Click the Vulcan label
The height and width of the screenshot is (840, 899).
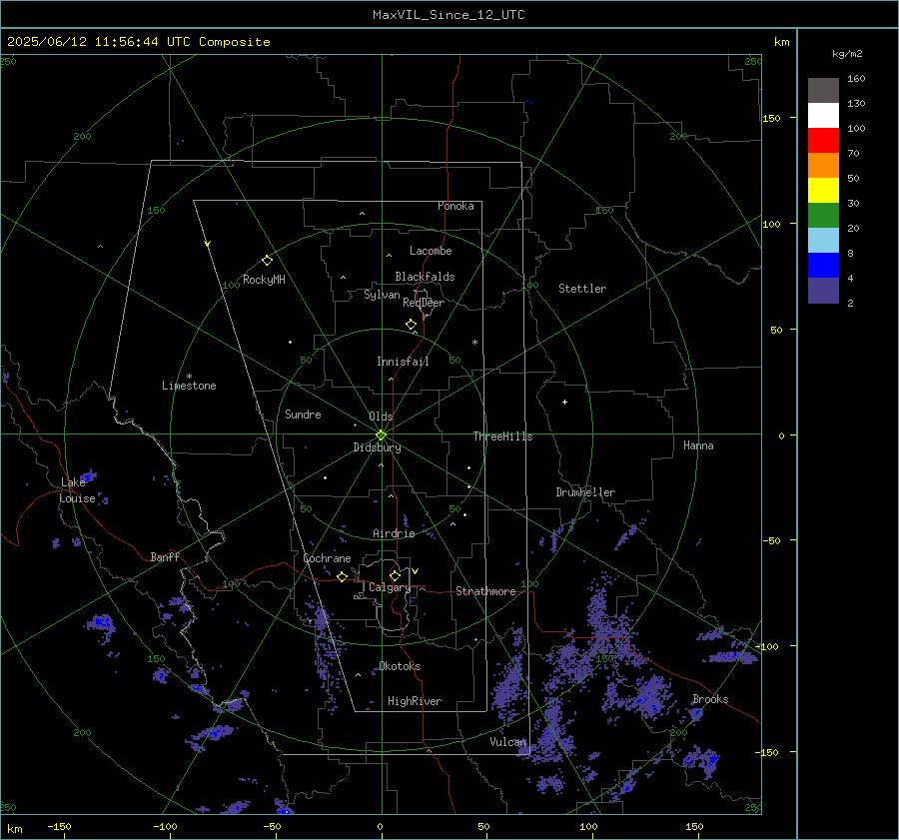click(x=508, y=742)
